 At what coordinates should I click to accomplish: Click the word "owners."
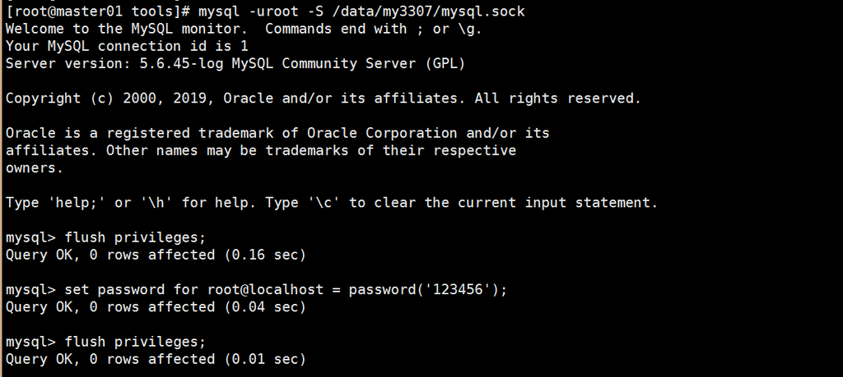pyautogui.click(x=35, y=168)
